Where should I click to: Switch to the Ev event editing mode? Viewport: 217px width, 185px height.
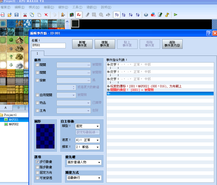[x=79, y=15]
